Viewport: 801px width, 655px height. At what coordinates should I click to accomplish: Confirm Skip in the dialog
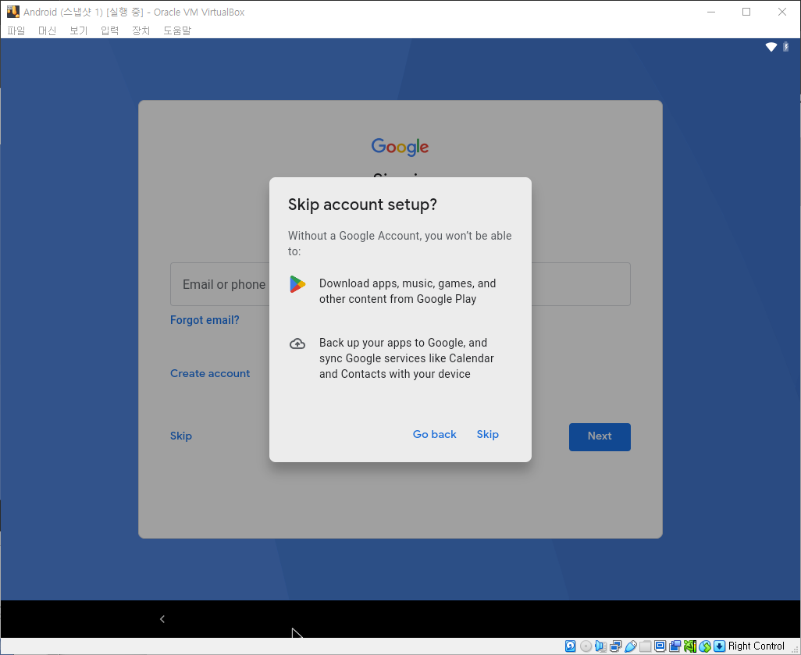(x=487, y=434)
